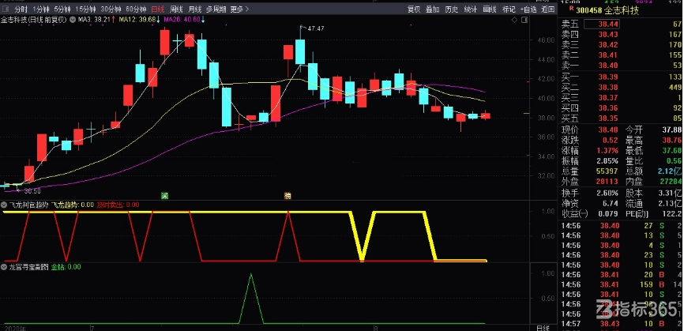The width and height of the screenshot is (684, 331).
Task: Click the 买五 price 38.35
Action: click(608, 118)
